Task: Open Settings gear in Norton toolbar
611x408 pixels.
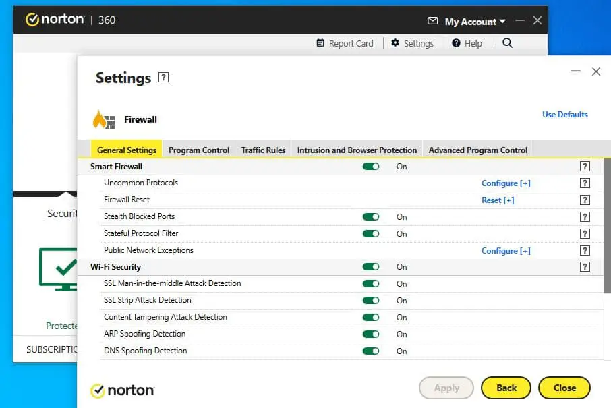Action: [x=412, y=43]
